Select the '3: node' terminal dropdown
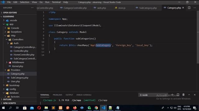The image size is (199, 111). pyautogui.click(x=153, y=95)
